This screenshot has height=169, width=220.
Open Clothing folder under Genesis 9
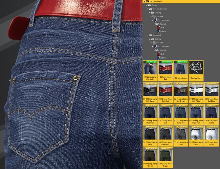[x=158, y=39]
